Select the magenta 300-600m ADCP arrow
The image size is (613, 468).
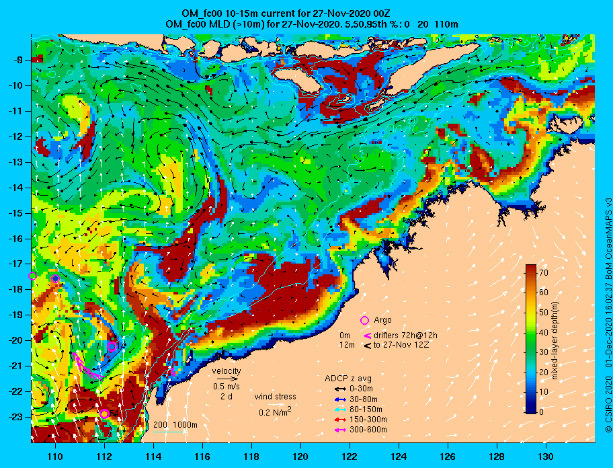341,430
